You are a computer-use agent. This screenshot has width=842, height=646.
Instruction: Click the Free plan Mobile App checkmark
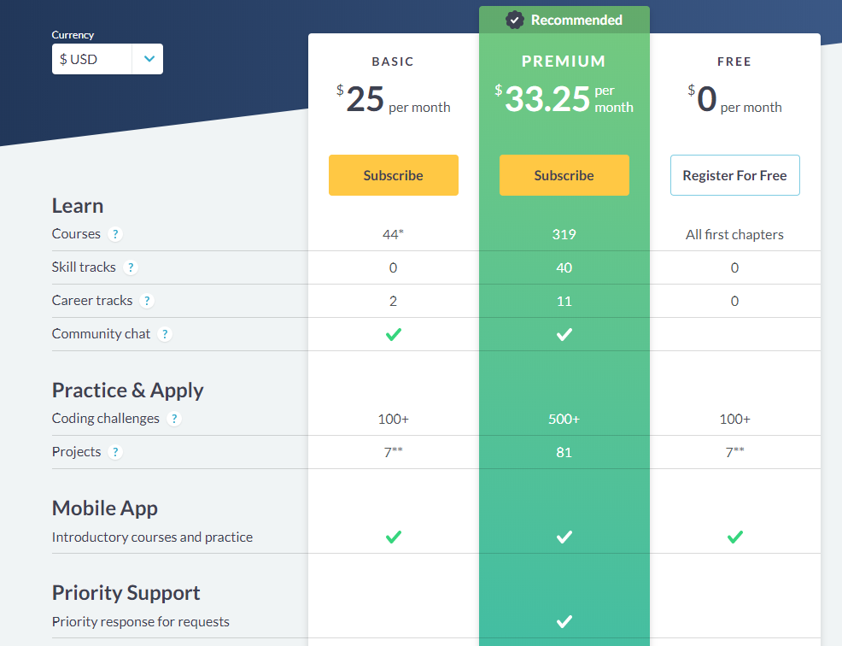pos(735,537)
